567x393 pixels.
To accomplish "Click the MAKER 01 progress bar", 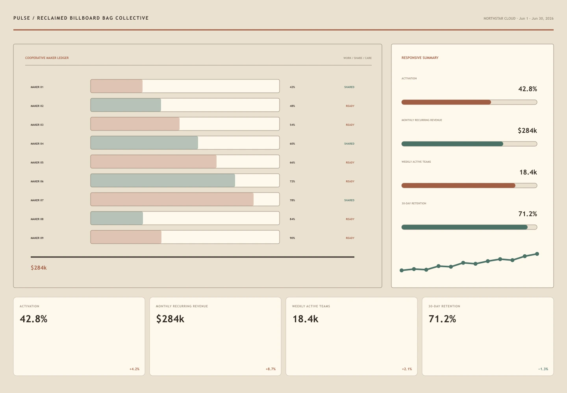I will (185, 86).
